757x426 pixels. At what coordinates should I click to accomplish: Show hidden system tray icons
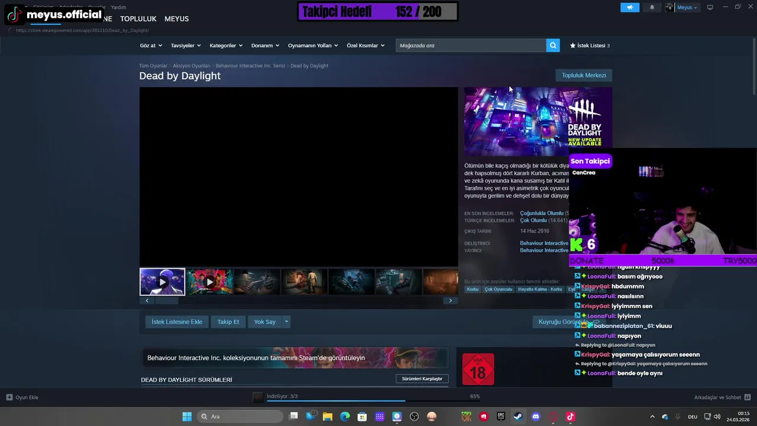point(652,417)
